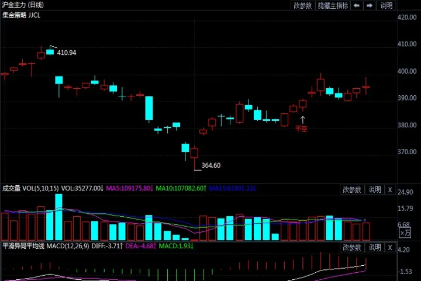Click the 364.60 low price marker
421x281 pixels.
tap(210, 166)
